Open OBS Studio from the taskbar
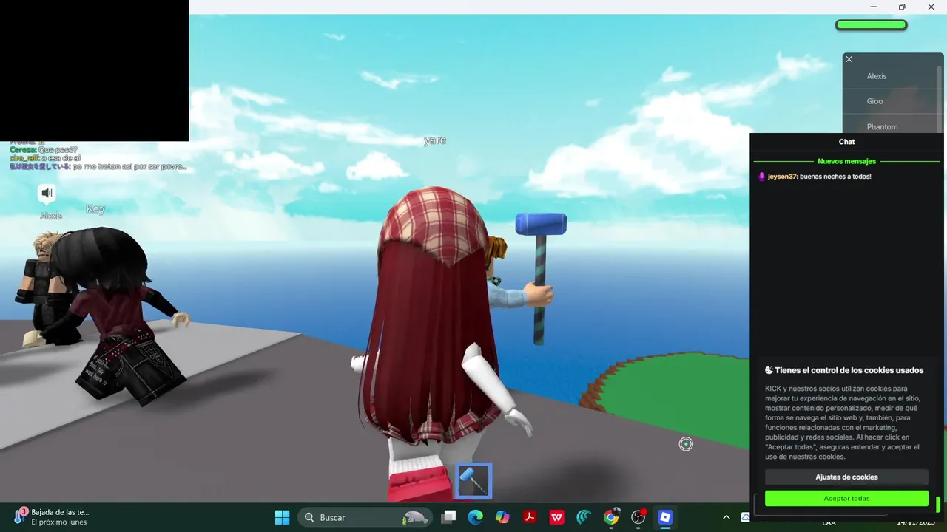Image resolution: width=947 pixels, height=532 pixels. (x=638, y=517)
